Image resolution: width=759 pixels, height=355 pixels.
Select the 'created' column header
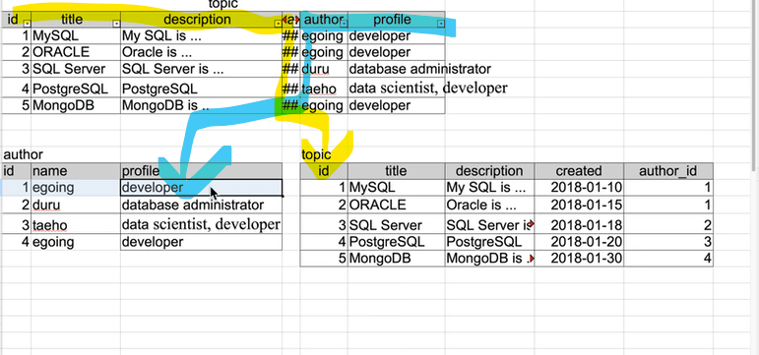pos(579,171)
